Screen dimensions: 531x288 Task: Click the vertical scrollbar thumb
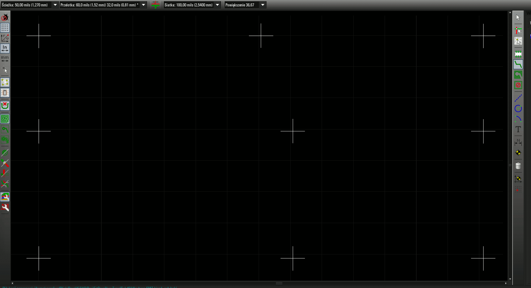pyautogui.click(x=510, y=165)
